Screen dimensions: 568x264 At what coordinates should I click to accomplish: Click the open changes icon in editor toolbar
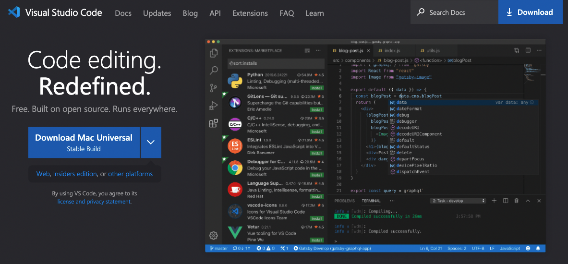(x=517, y=50)
